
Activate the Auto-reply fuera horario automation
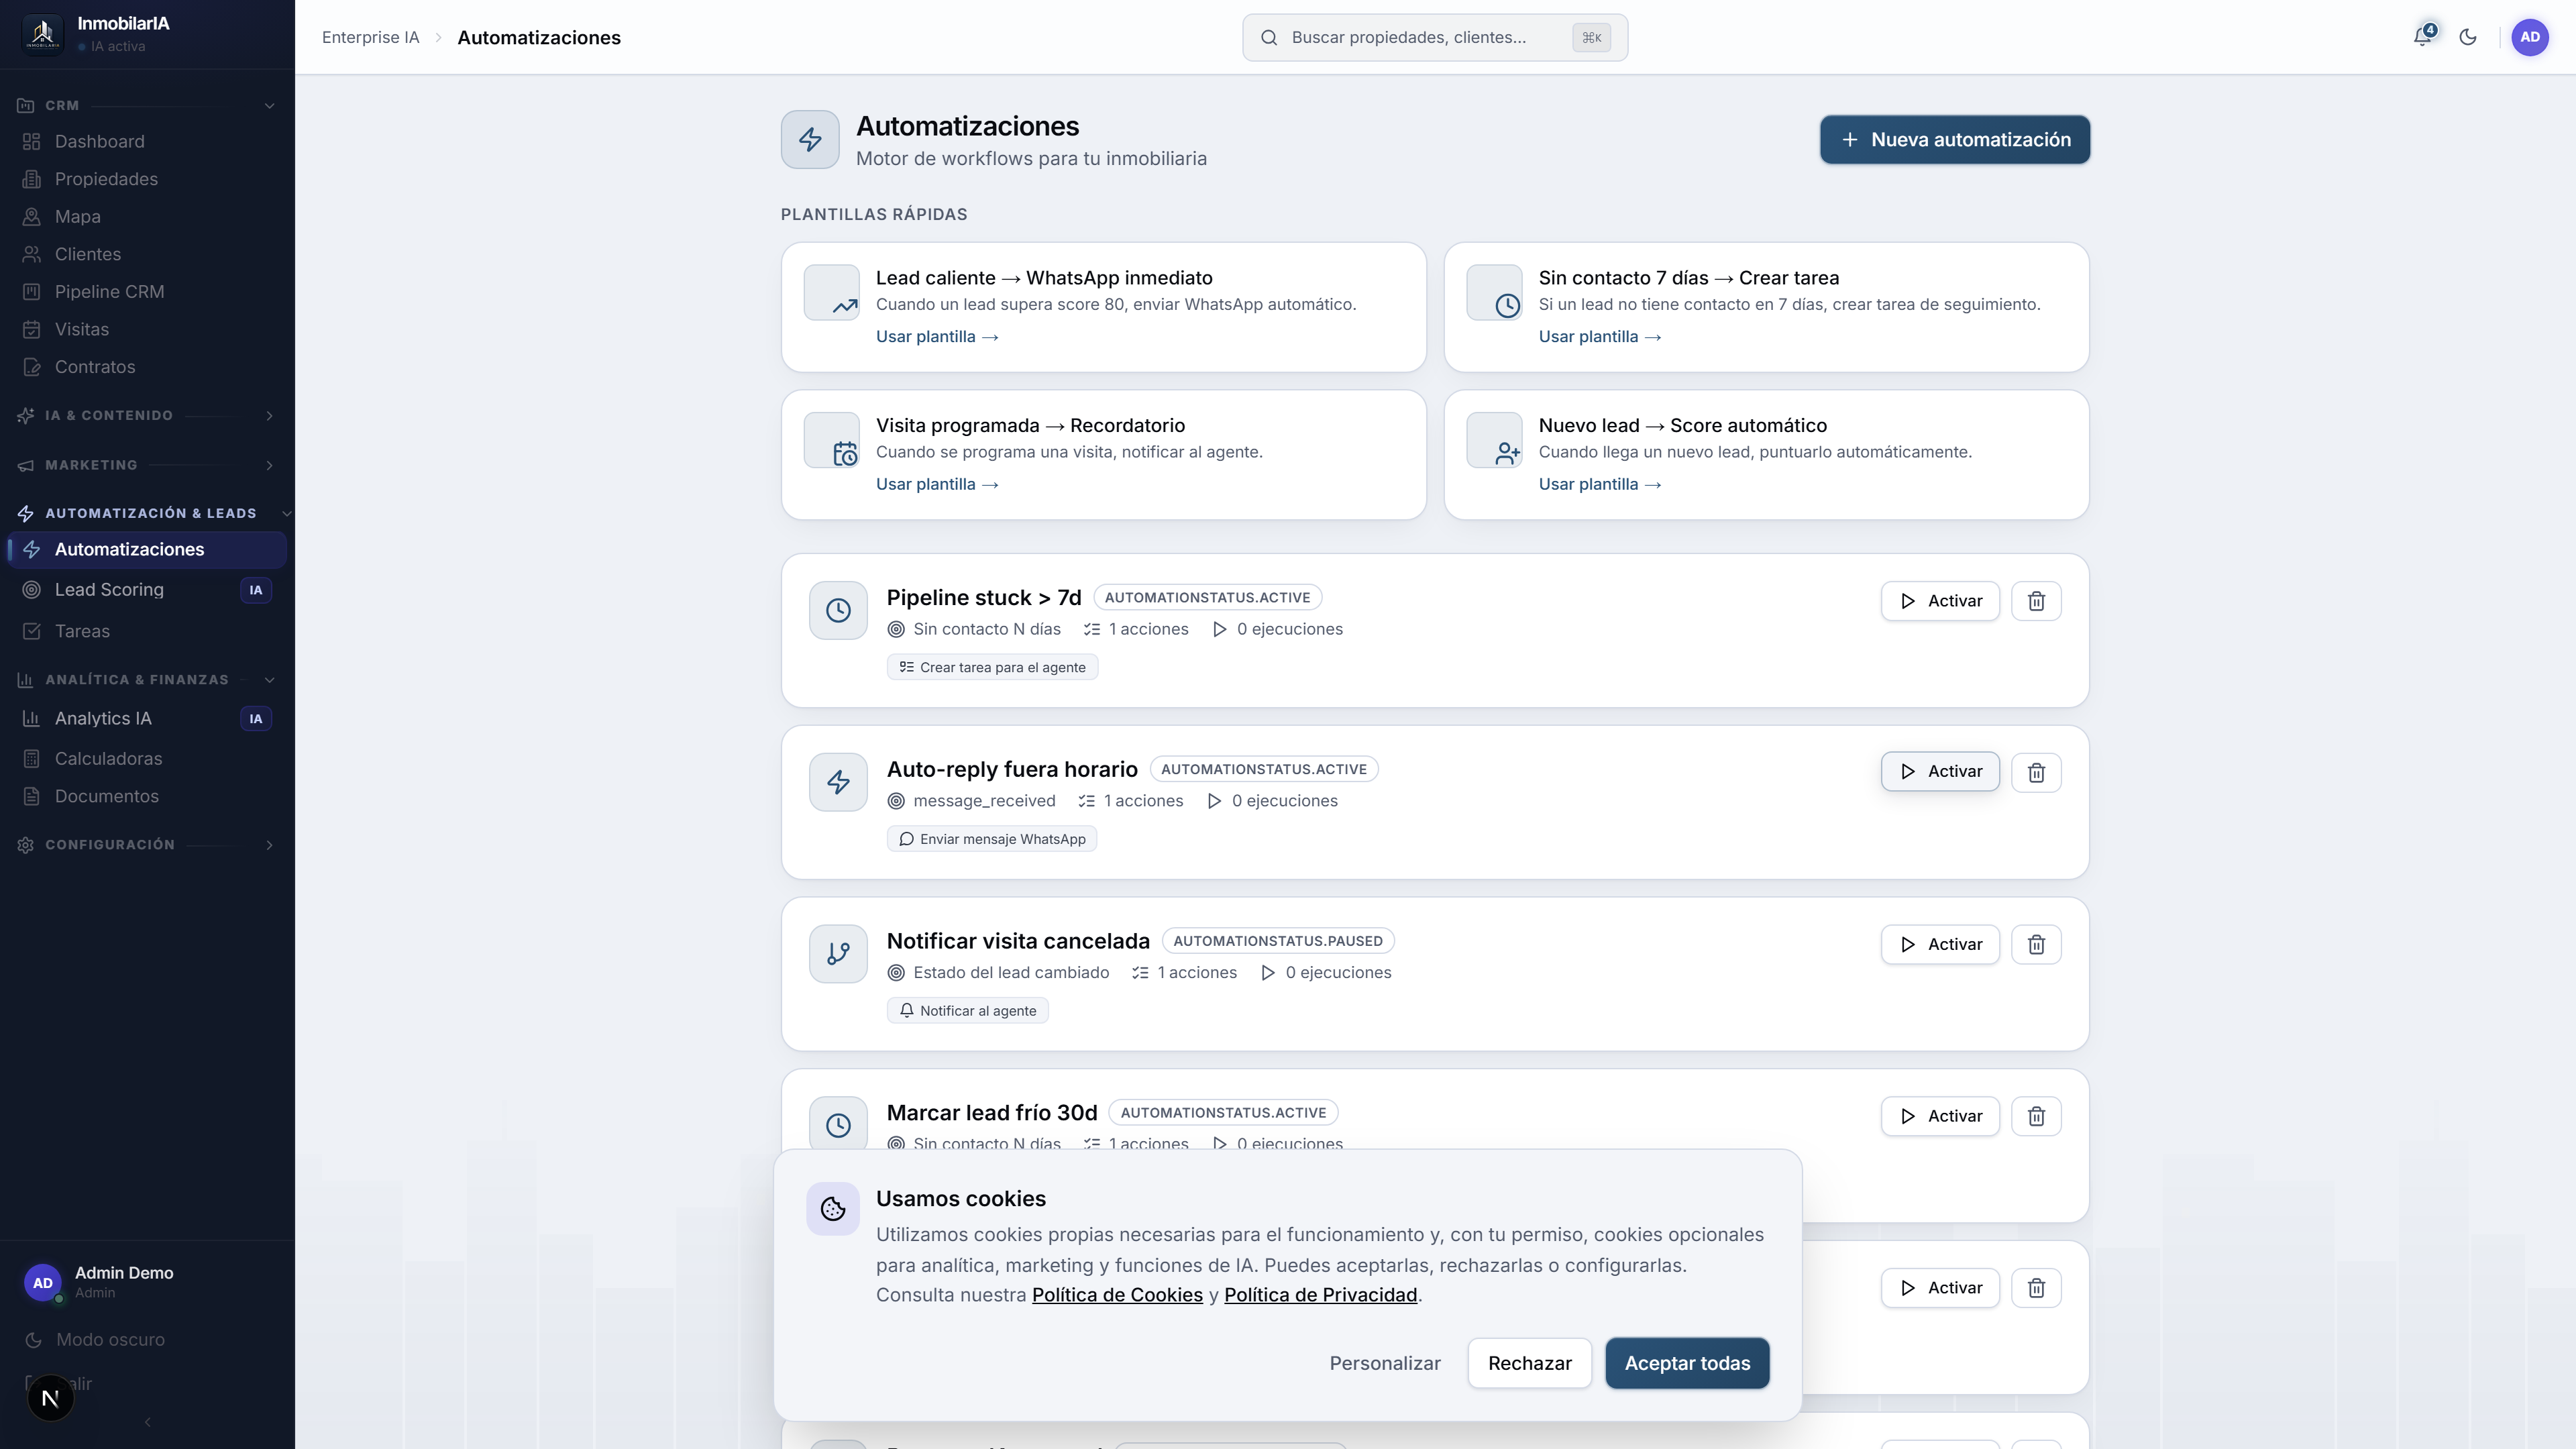pos(1940,772)
